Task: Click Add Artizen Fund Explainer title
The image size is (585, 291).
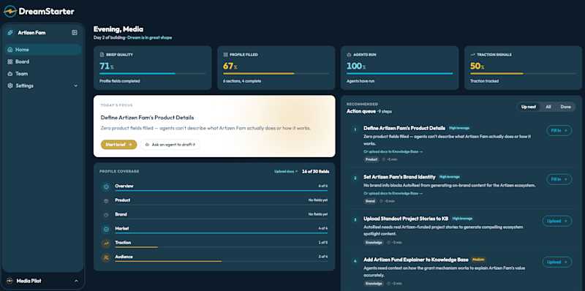Action: [x=415, y=260]
